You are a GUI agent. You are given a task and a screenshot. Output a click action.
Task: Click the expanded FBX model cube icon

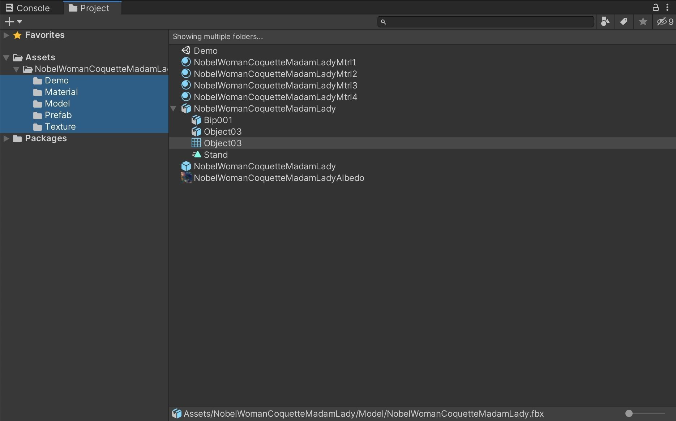click(186, 108)
